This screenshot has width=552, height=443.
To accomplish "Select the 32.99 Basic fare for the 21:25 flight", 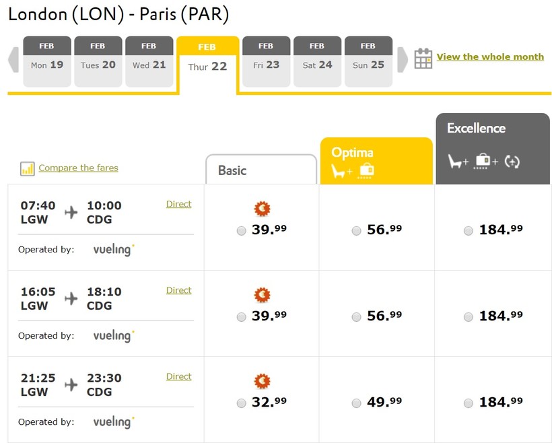I will [x=242, y=403].
